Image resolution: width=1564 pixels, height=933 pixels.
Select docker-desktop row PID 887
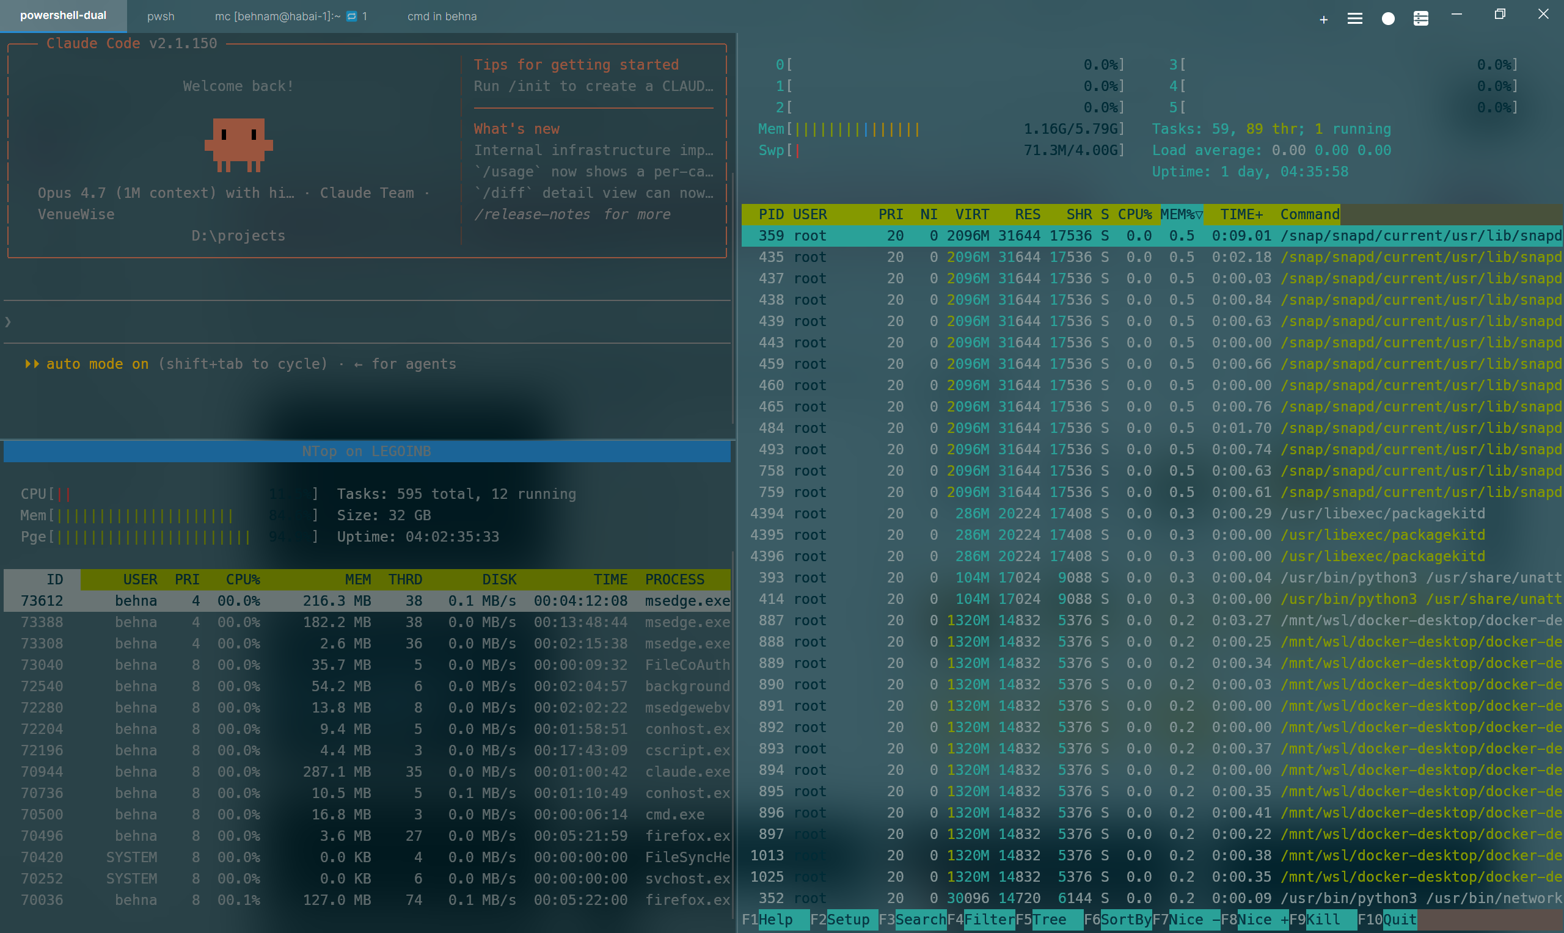[x=1152, y=620]
